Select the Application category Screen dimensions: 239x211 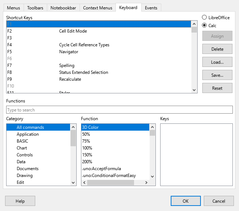coord(38,134)
